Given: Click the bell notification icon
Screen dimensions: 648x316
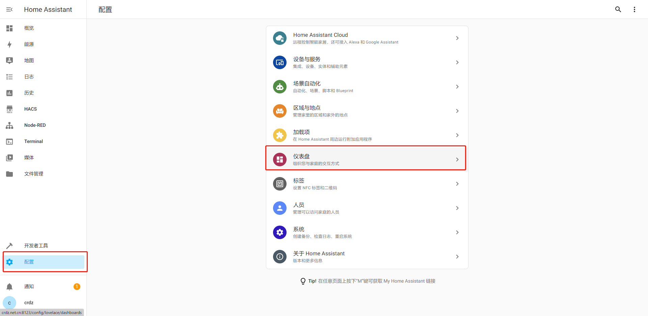Looking at the screenshot, I should [x=9, y=287].
